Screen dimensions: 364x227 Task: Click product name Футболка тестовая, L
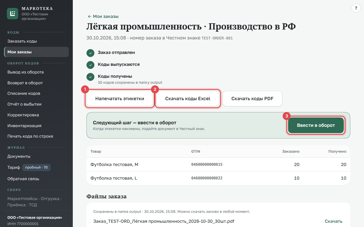(114, 178)
